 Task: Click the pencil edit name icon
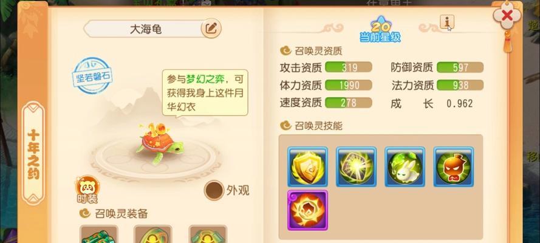point(211,28)
